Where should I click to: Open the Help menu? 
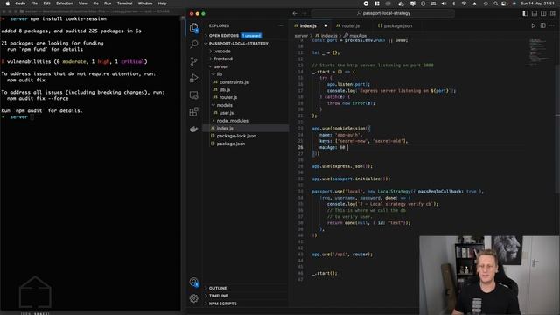click(x=163, y=3)
